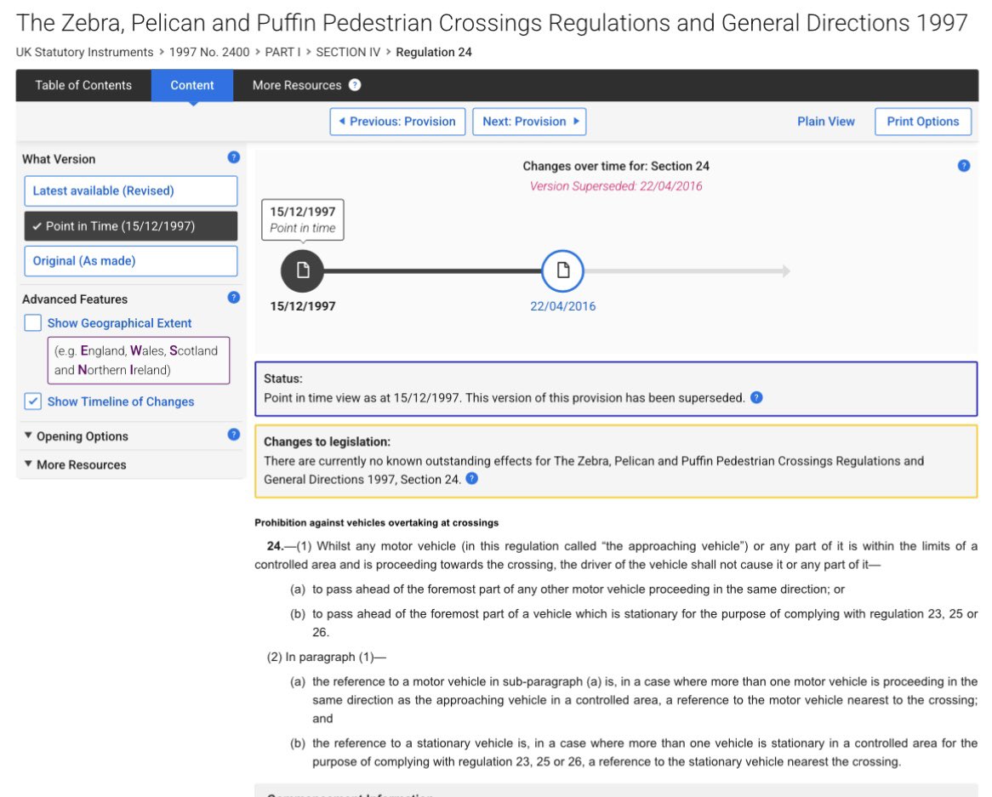Click help icon beside What Version heading
Screen dimensions: 992x797
(233, 157)
